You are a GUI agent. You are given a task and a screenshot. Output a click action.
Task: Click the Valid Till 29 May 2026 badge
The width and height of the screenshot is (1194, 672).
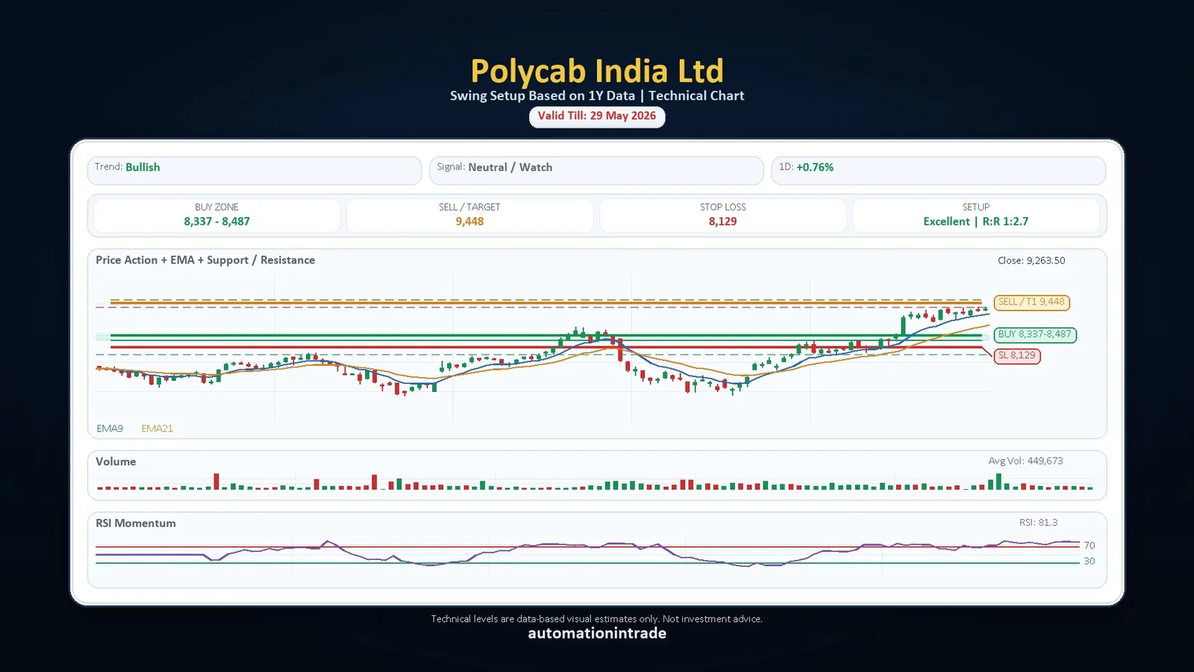[597, 116]
